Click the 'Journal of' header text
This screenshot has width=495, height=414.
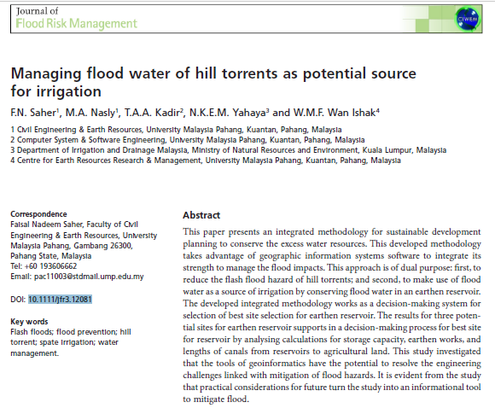(x=38, y=11)
